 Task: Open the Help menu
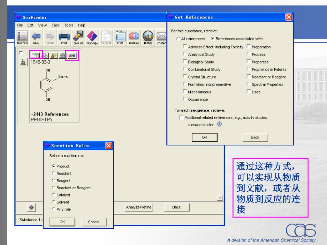point(81,25)
